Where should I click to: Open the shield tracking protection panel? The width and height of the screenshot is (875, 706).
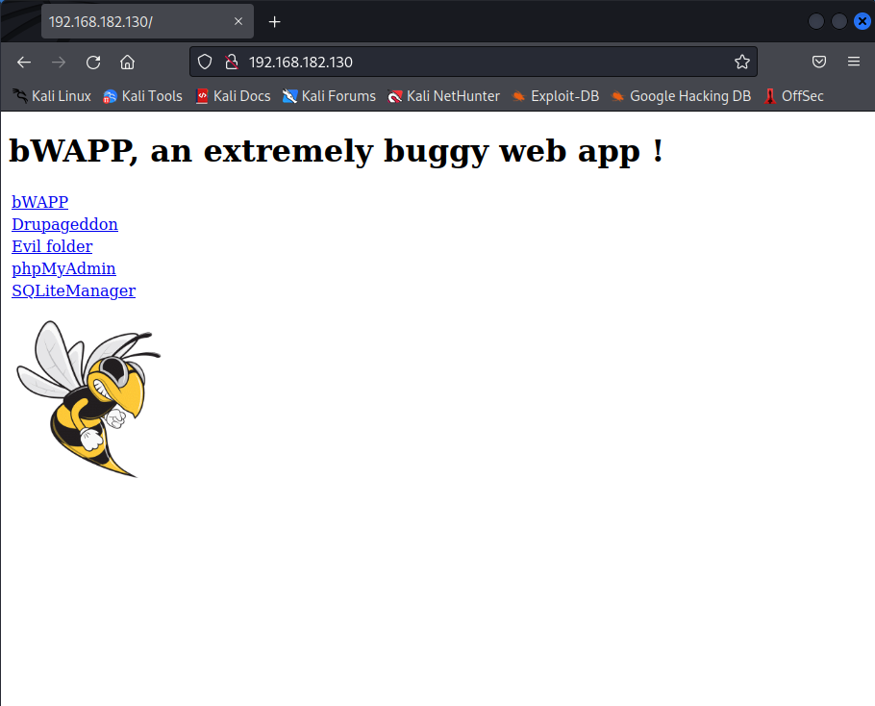click(x=205, y=62)
